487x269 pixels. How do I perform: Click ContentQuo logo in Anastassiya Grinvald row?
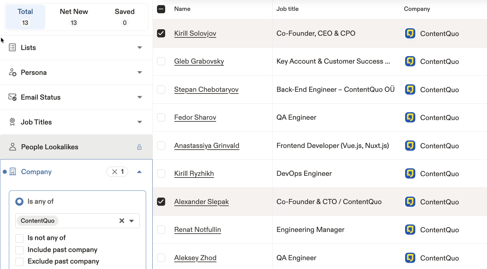tap(410, 146)
